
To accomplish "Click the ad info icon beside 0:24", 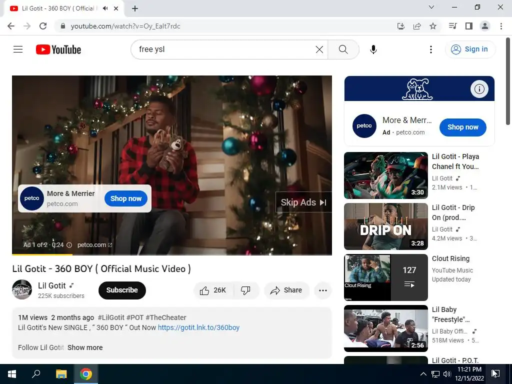I will 69,245.
